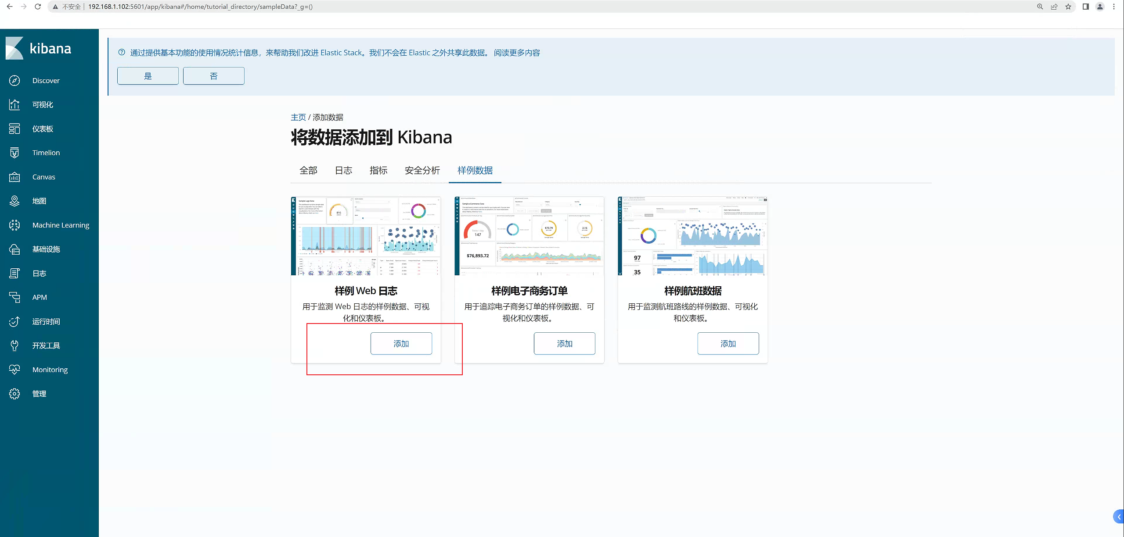Open the 基础设施 infrastructure icon

(x=14, y=249)
